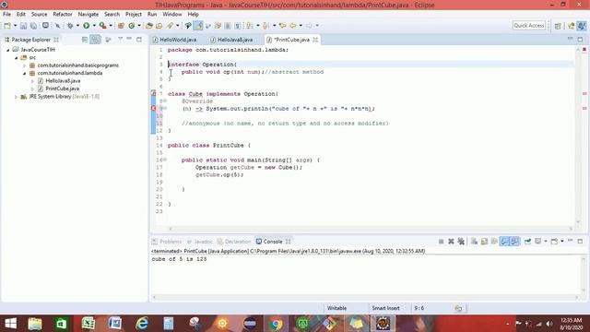Screen dimensions: 590x332
Task: Click Last Edit Location arrow icon
Action: 283,26
